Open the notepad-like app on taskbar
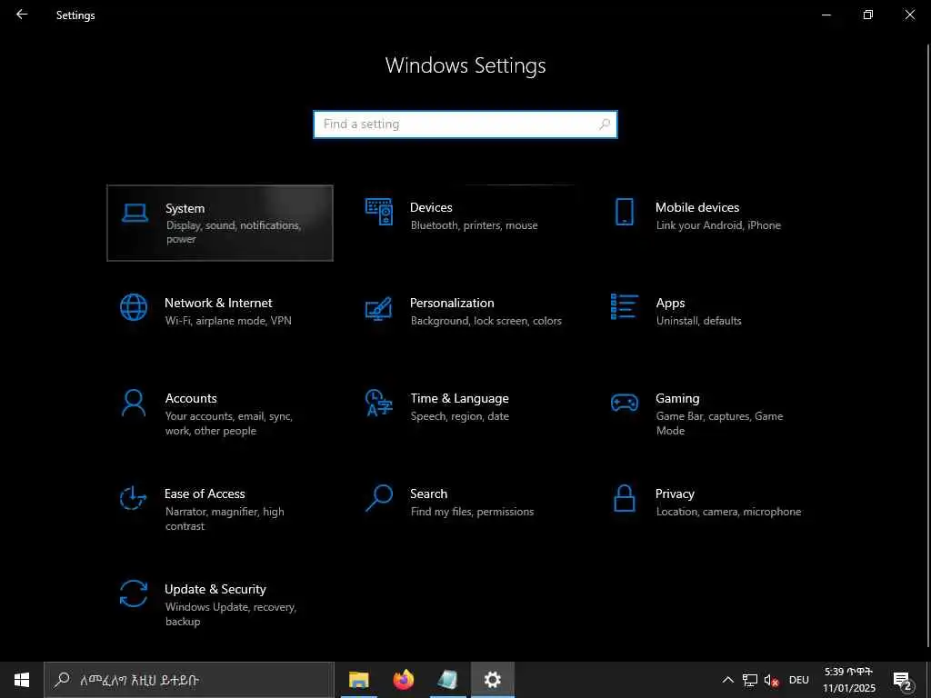Viewport: 931px width, 698px height. click(x=447, y=680)
